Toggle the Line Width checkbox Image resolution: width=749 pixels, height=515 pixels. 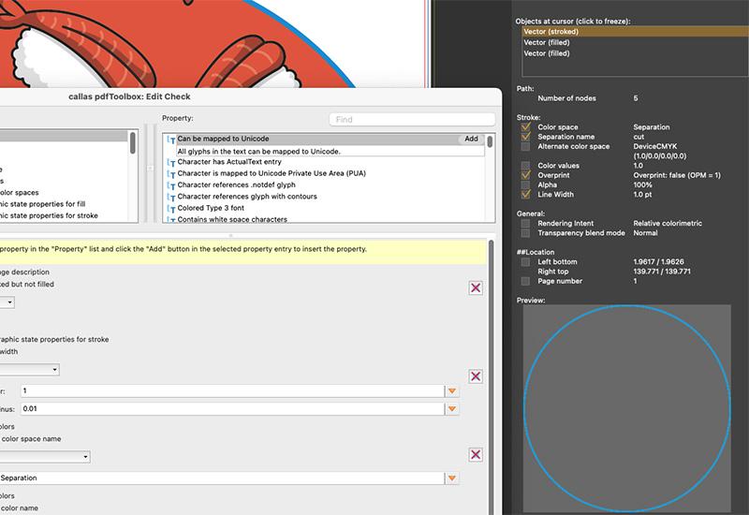(526, 194)
